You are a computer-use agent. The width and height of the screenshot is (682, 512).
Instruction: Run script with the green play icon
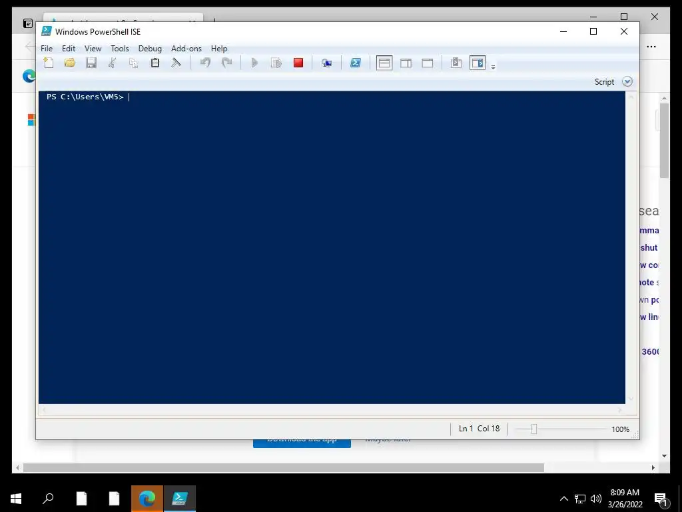tap(255, 63)
